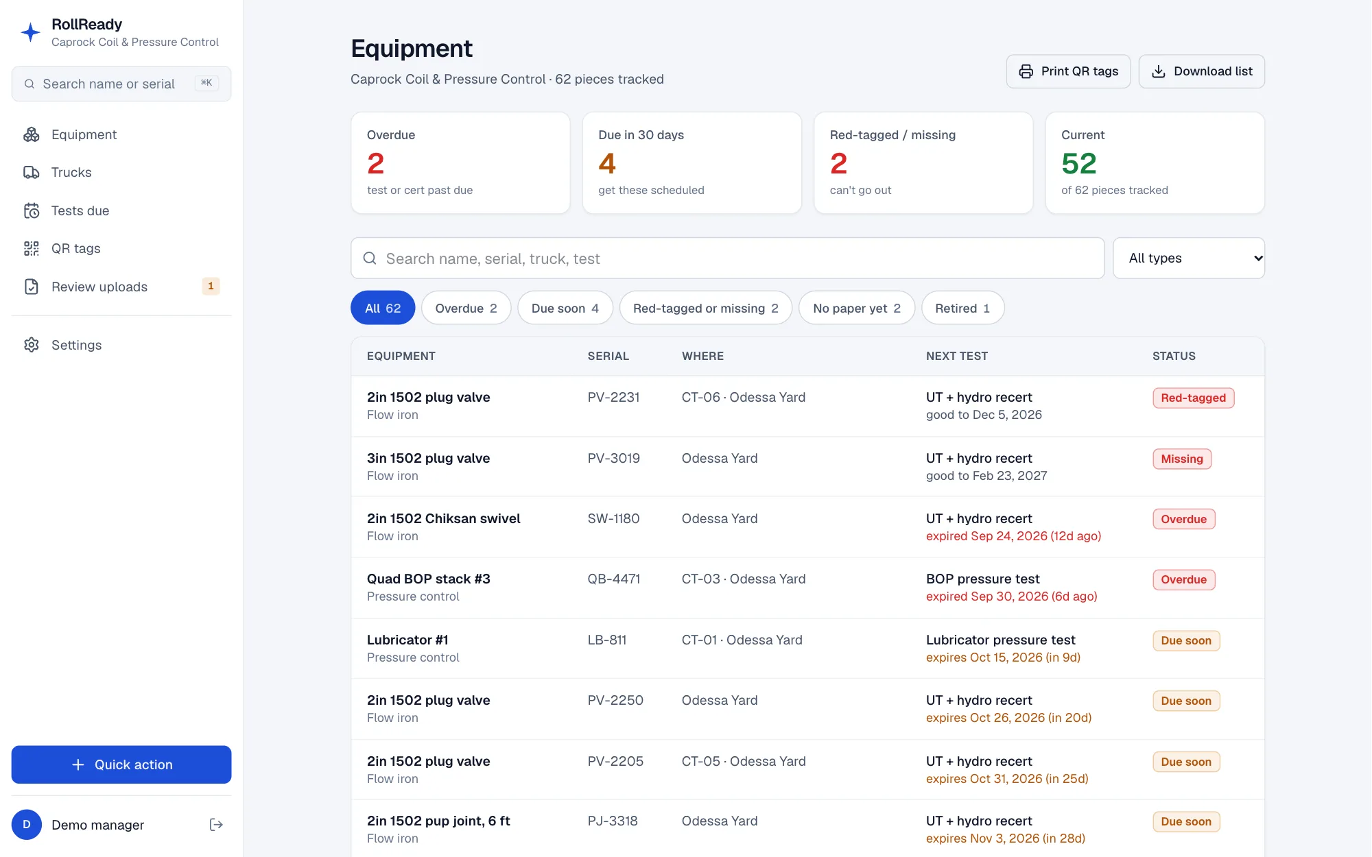The image size is (1372, 857).
Task: Click the Overdue summary card
Action: point(460,163)
